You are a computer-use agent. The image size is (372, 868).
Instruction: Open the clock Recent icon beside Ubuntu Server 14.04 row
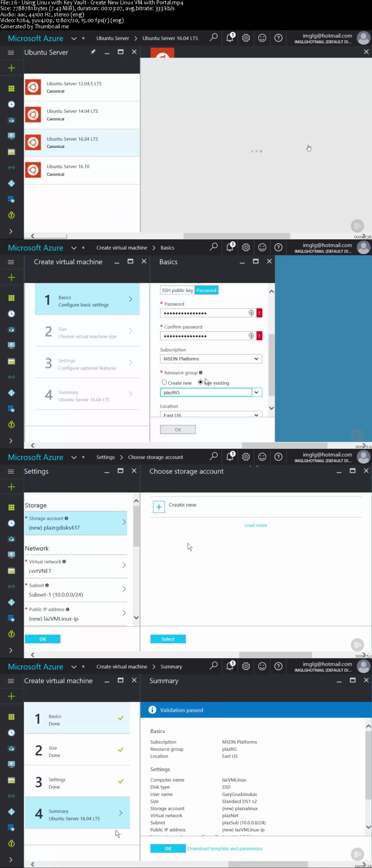pyautogui.click(x=11, y=104)
